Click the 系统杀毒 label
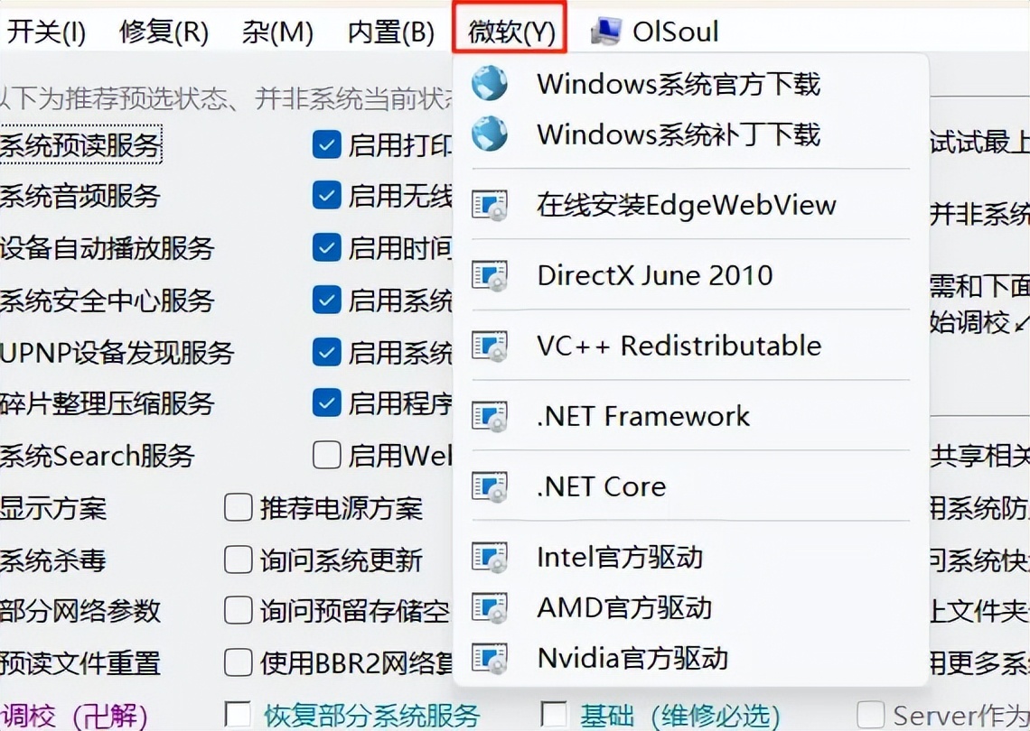 (x=53, y=560)
